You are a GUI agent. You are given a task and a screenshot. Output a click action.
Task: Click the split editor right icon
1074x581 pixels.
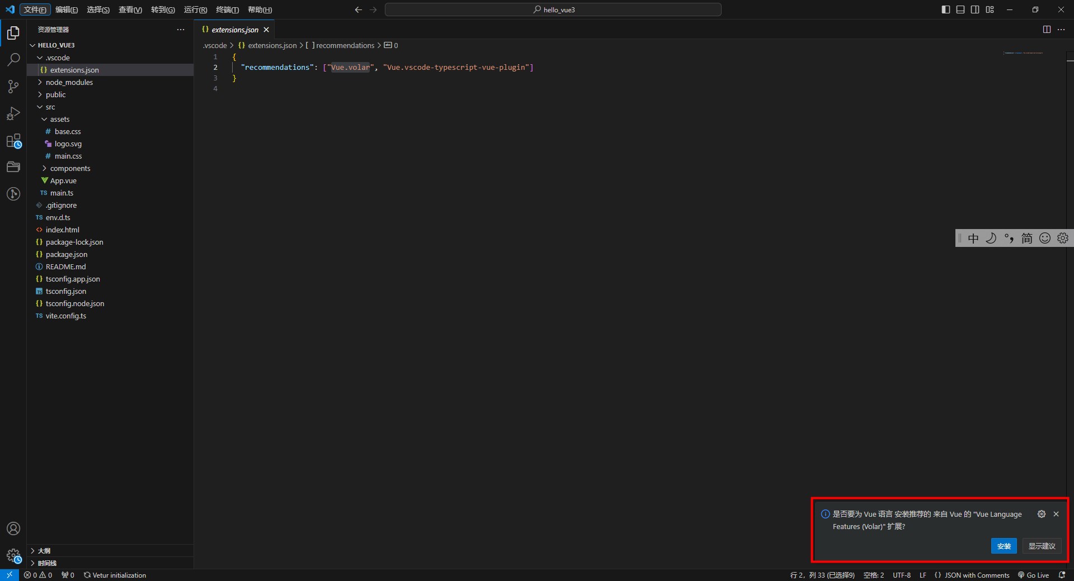pyautogui.click(x=1047, y=30)
